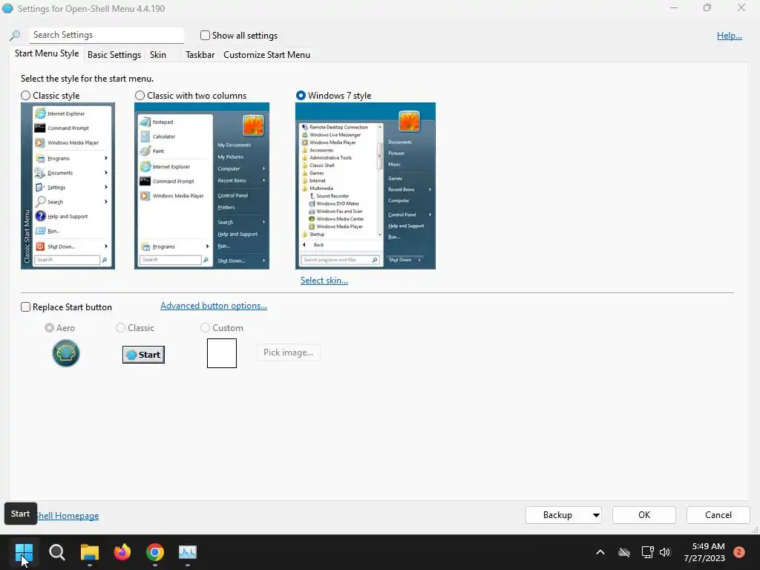Click Select skin link

click(x=324, y=280)
